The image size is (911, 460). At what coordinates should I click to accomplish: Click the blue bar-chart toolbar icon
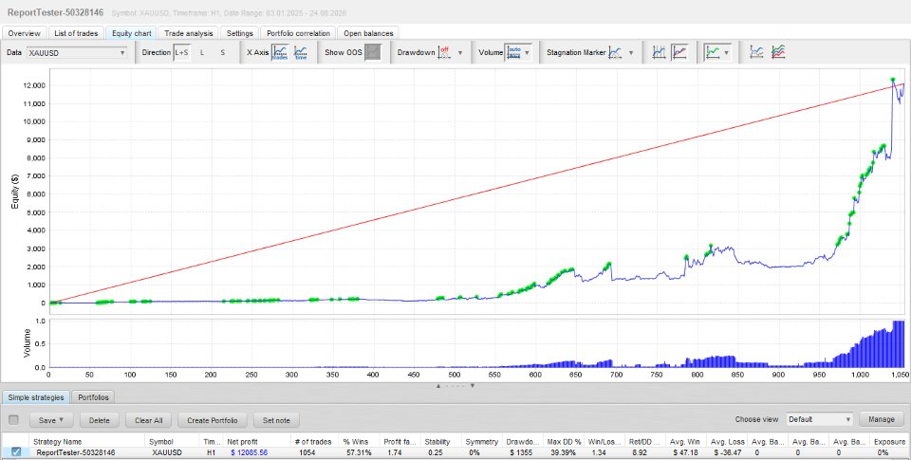pos(659,52)
